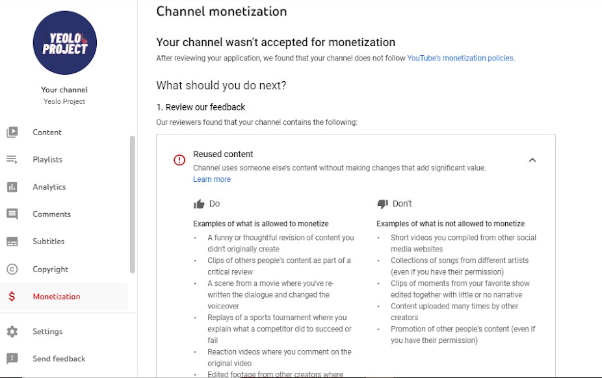The height and width of the screenshot is (378, 602).
Task: Select the Monetization menu label
Action: coord(57,296)
